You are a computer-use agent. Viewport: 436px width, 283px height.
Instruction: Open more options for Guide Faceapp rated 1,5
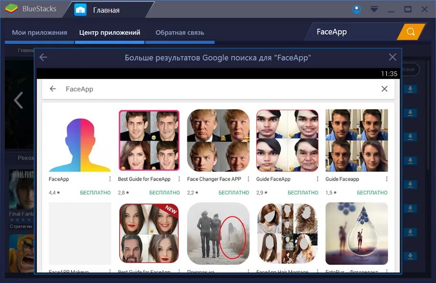(x=386, y=179)
